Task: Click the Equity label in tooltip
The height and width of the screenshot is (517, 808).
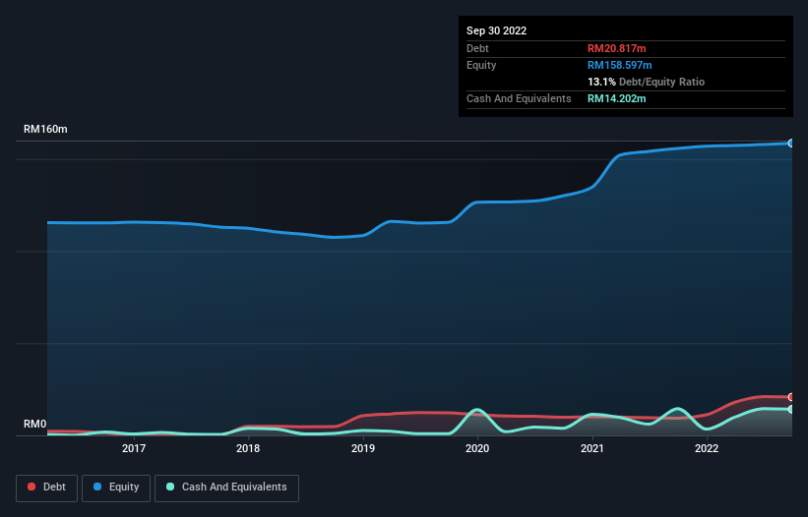Action: tap(481, 65)
